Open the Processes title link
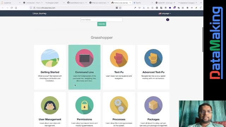 click(x=119, y=119)
